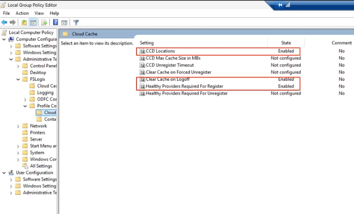Image resolution: width=354 pixels, height=214 pixels.
Task: Click the pin icon in the blue session bar
Action: 280,5
